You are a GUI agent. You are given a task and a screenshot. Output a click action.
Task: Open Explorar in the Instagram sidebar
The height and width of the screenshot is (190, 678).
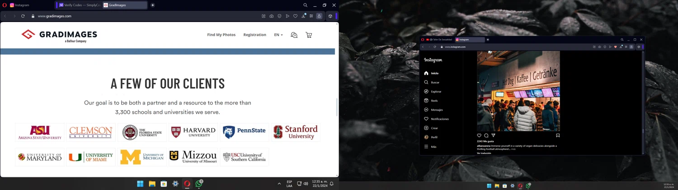point(436,91)
